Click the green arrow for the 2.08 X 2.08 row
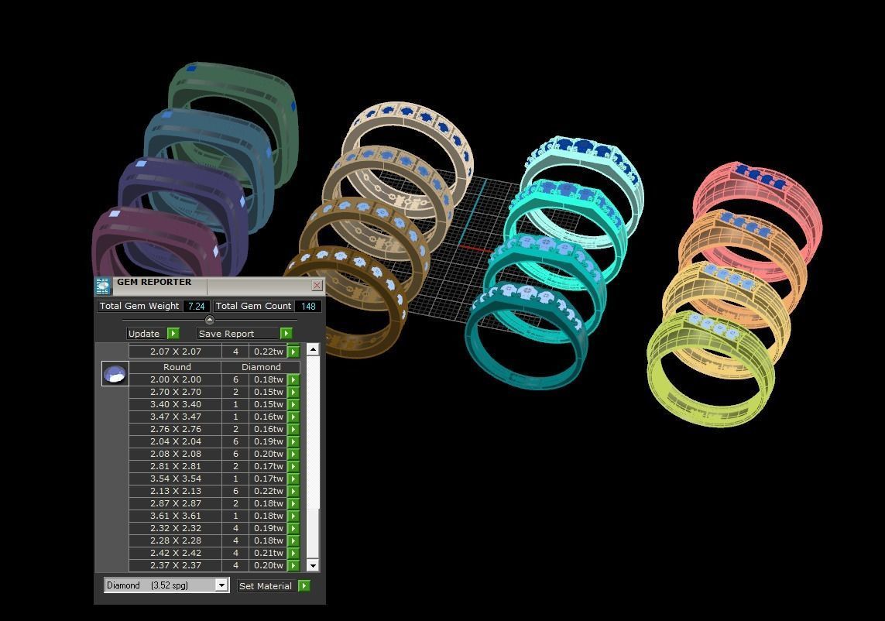Screen dimensions: 885x621 tap(293, 455)
